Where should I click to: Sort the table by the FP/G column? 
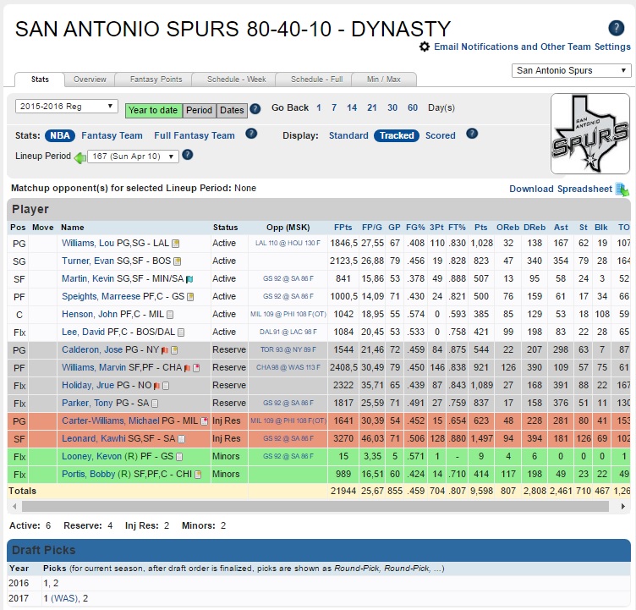tap(372, 228)
